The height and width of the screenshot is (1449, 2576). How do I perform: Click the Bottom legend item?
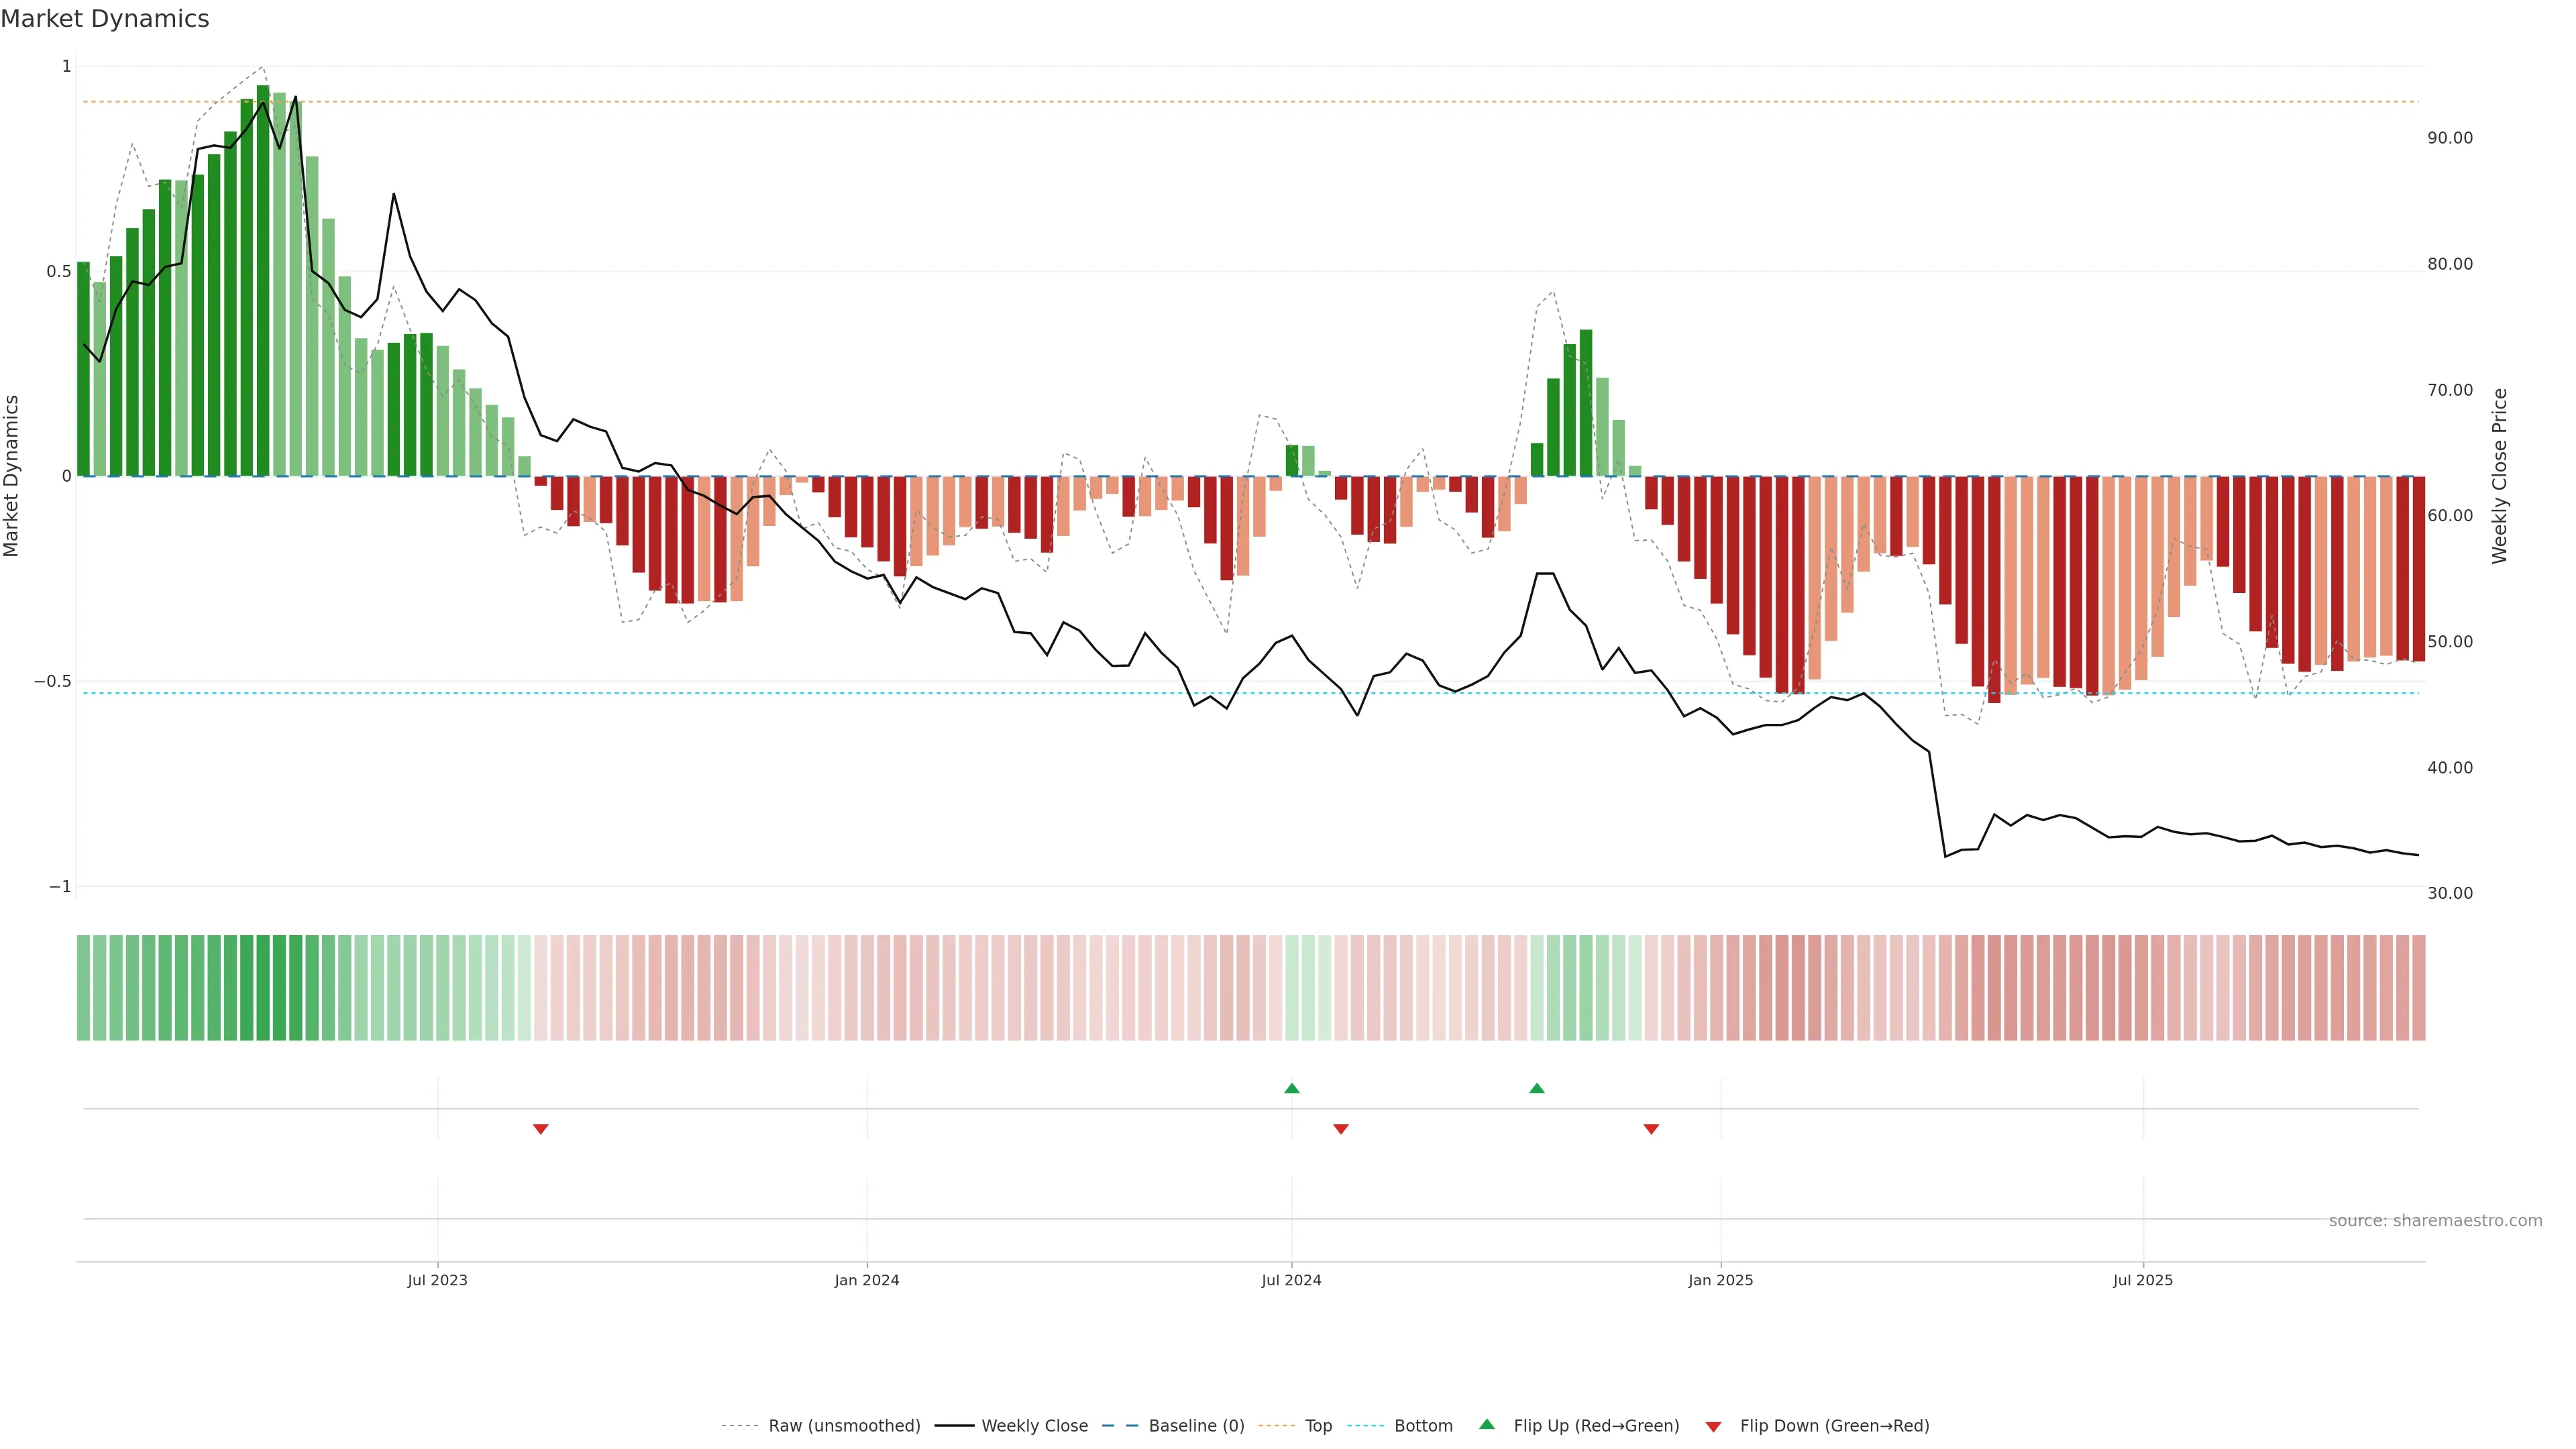[x=1423, y=1426]
